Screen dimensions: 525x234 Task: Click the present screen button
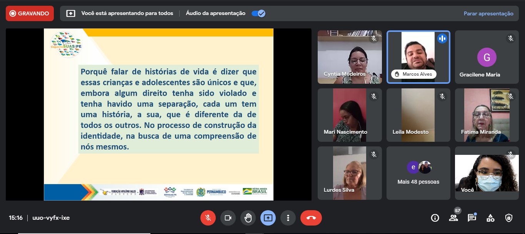268,218
